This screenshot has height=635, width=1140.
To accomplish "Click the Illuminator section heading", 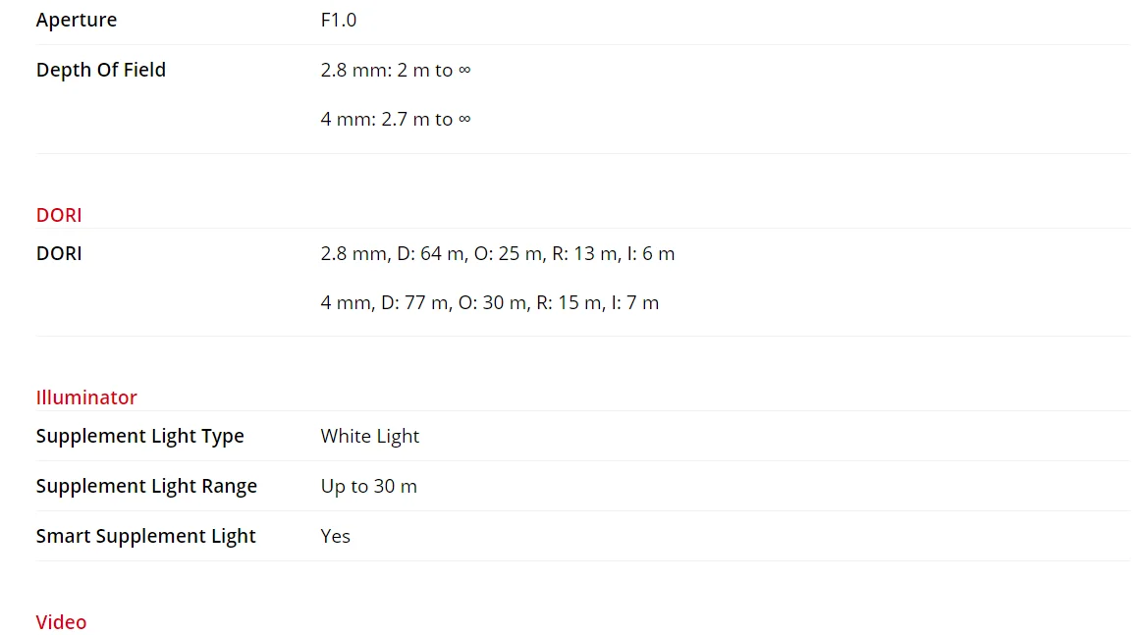I will [86, 397].
